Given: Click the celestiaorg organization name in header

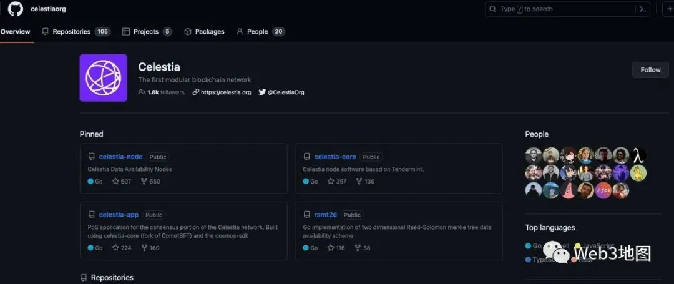Looking at the screenshot, I should (x=48, y=9).
